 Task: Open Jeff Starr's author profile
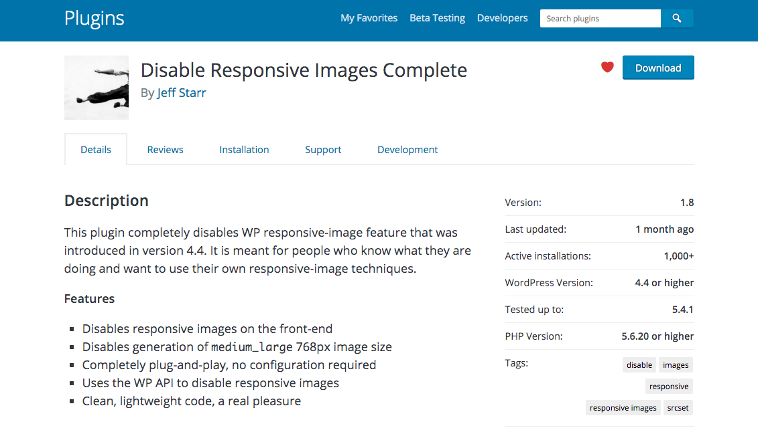[x=181, y=93]
